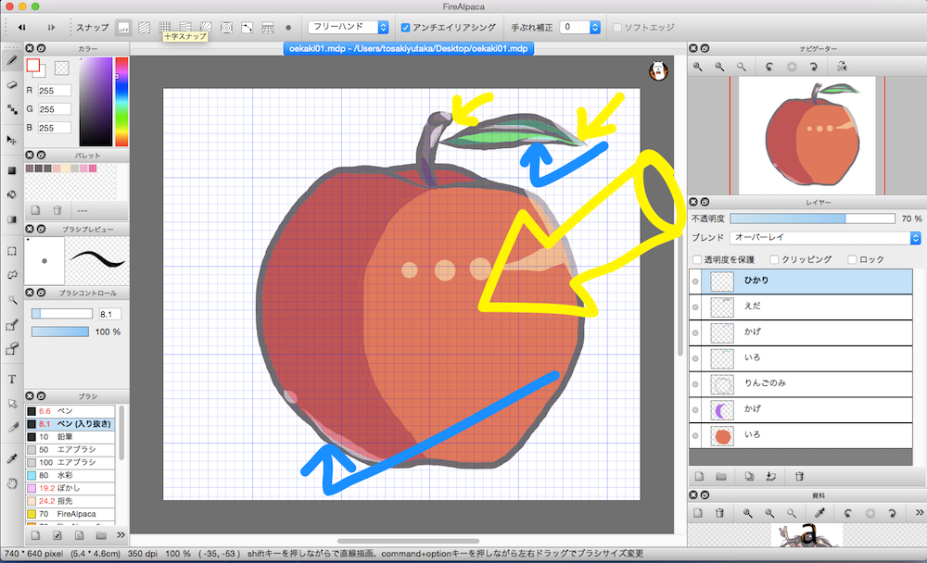Select the rectangular selection tool
The width and height of the screenshot is (927, 563).
pos(12,251)
